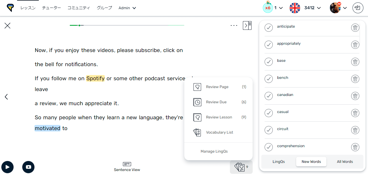This screenshot has width=368, height=174.
Task: Toggle the known status of 'circuit'
Action: 268,130
